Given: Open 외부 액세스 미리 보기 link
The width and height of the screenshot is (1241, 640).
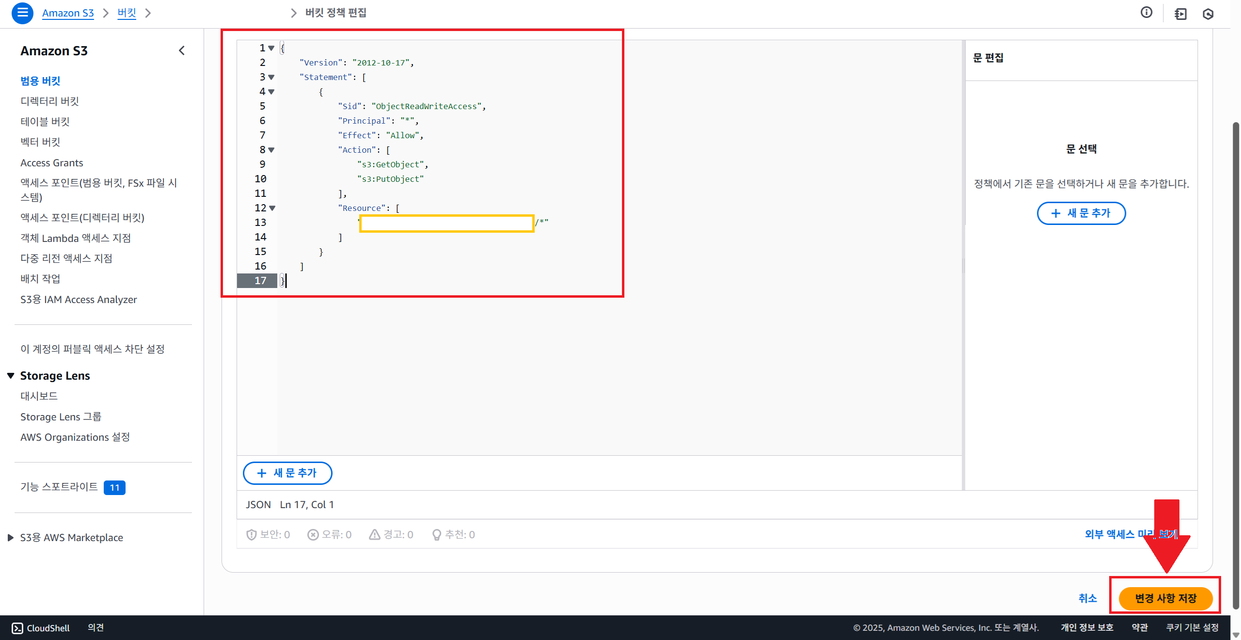Looking at the screenshot, I should 1131,534.
